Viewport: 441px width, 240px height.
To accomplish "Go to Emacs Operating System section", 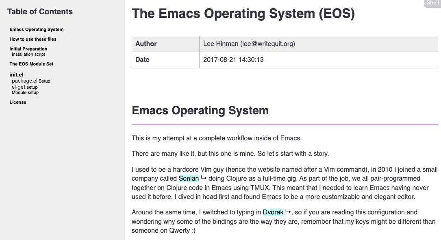I will 36,29.
